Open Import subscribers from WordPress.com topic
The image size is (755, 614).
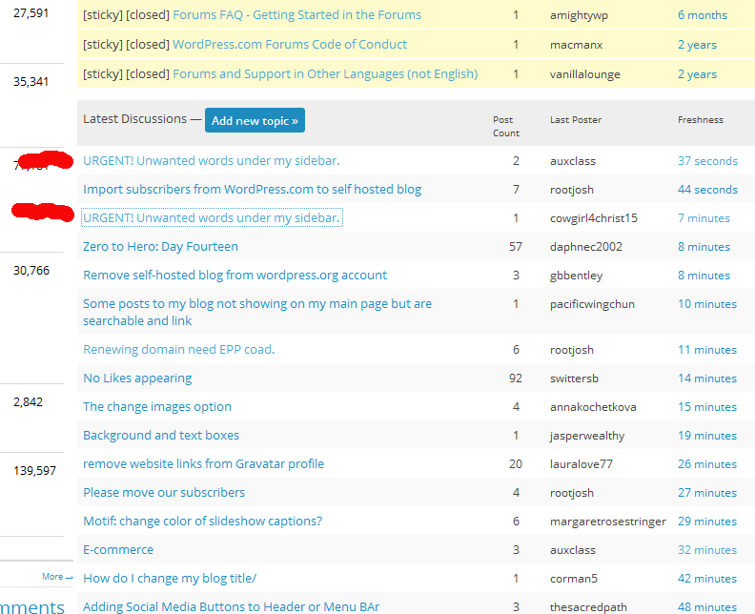252,189
